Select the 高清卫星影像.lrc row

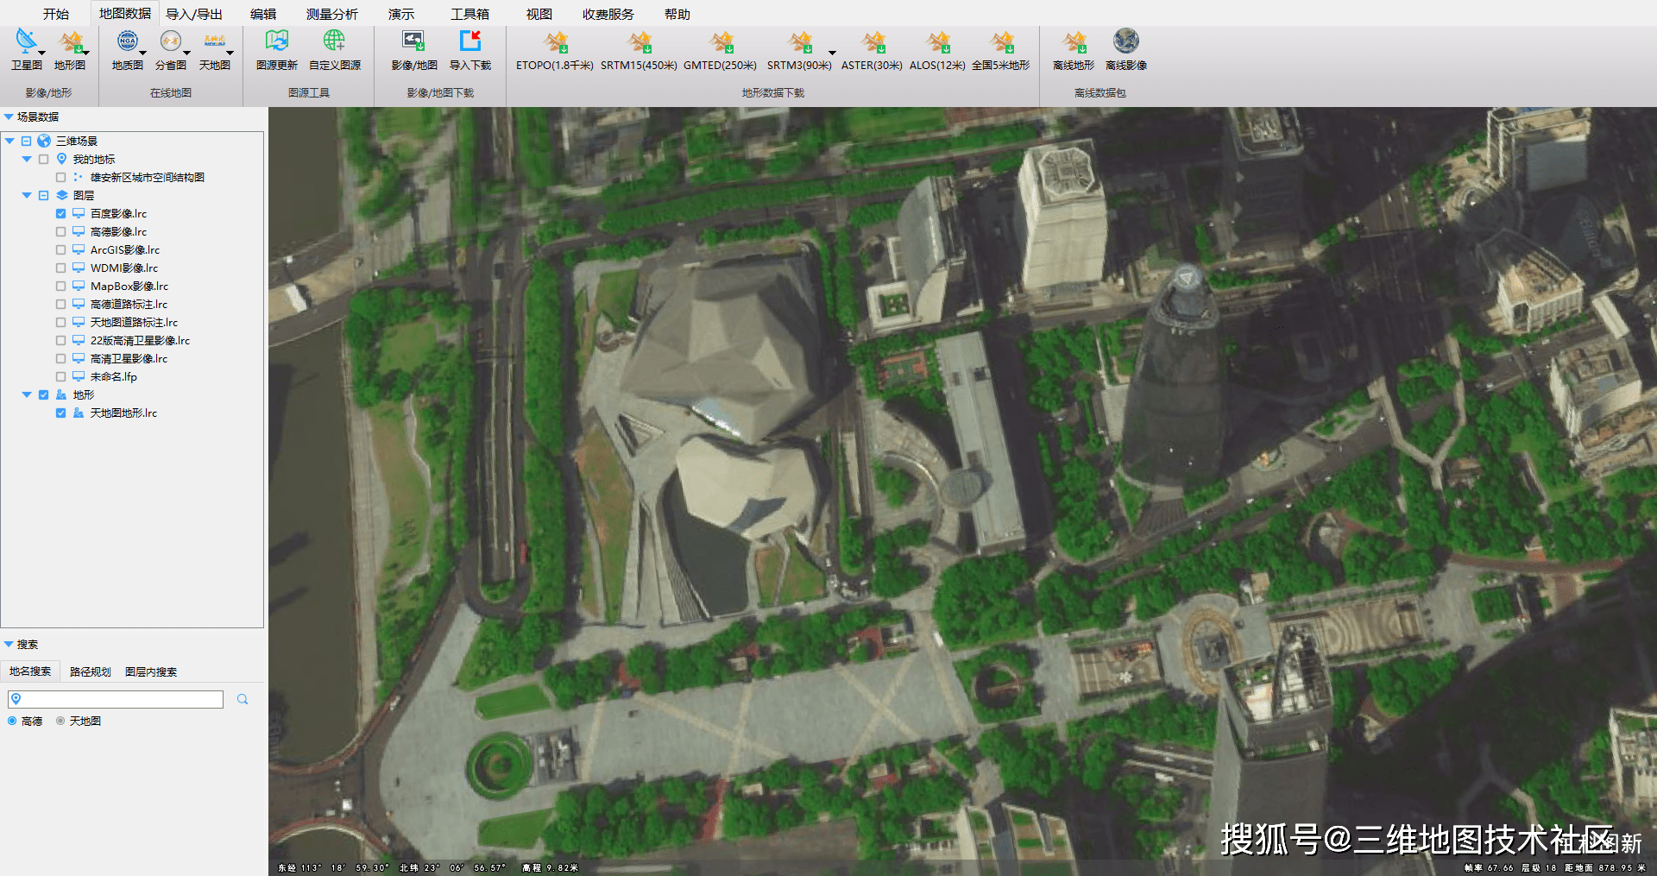[129, 358]
